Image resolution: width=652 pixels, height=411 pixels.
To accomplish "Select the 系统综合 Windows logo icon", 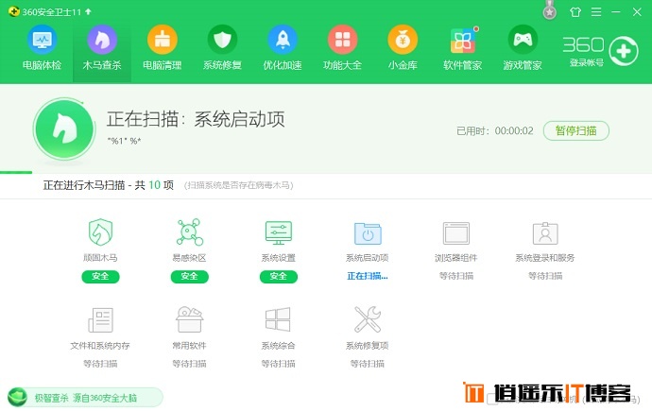I will pyautogui.click(x=278, y=319).
